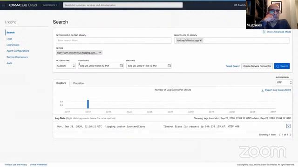This screenshot has width=298, height=167.
Task: Remove hadoop log chip with its x
Action: point(201,40)
